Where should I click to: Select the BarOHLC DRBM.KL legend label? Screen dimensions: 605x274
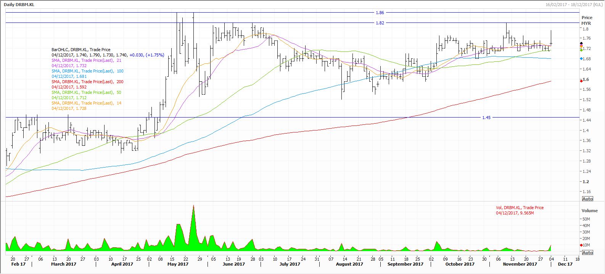(81, 50)
